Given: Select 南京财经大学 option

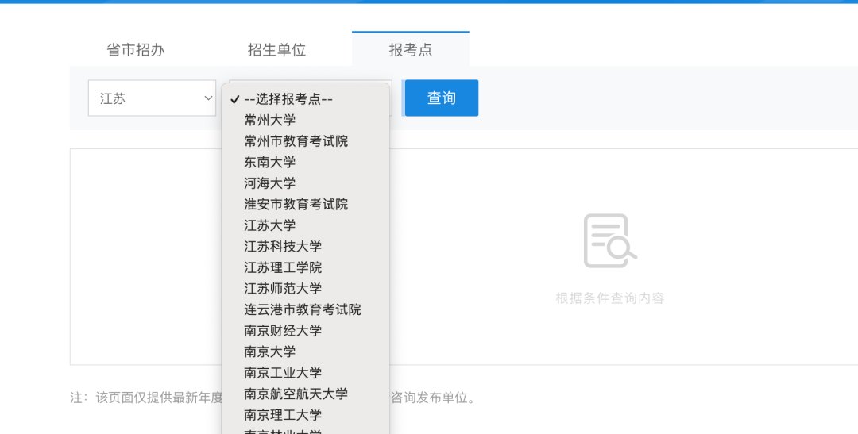Looking at the screenshot, I should pos(306,330).
